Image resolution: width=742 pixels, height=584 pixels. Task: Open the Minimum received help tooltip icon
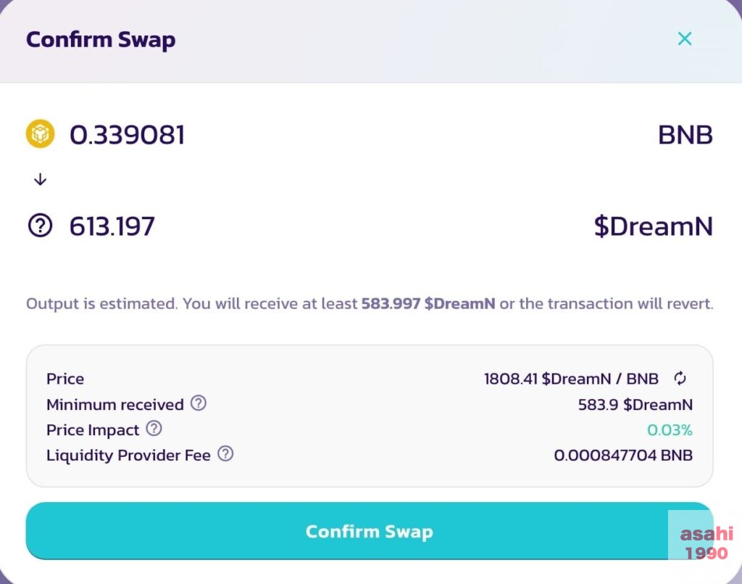[199, 403]
